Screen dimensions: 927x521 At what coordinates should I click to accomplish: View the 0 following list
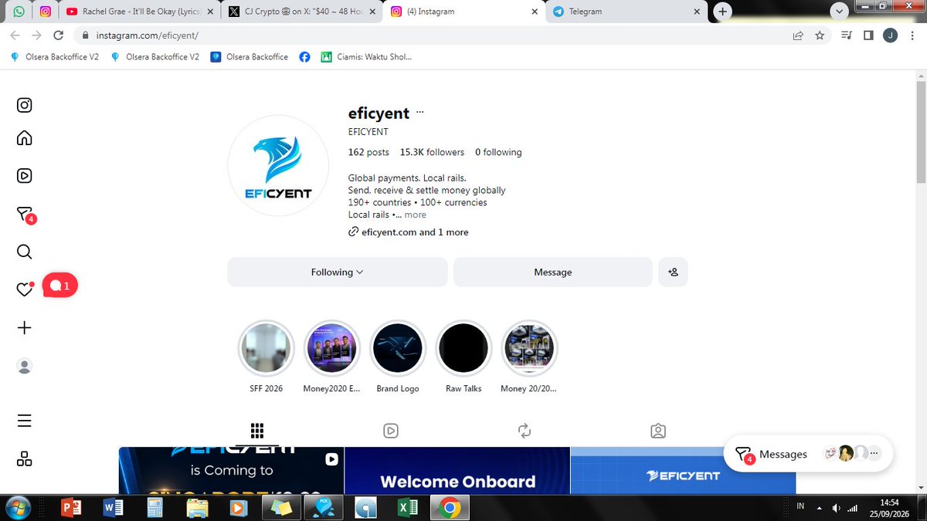pyautogui.click(x=498, y=152)
